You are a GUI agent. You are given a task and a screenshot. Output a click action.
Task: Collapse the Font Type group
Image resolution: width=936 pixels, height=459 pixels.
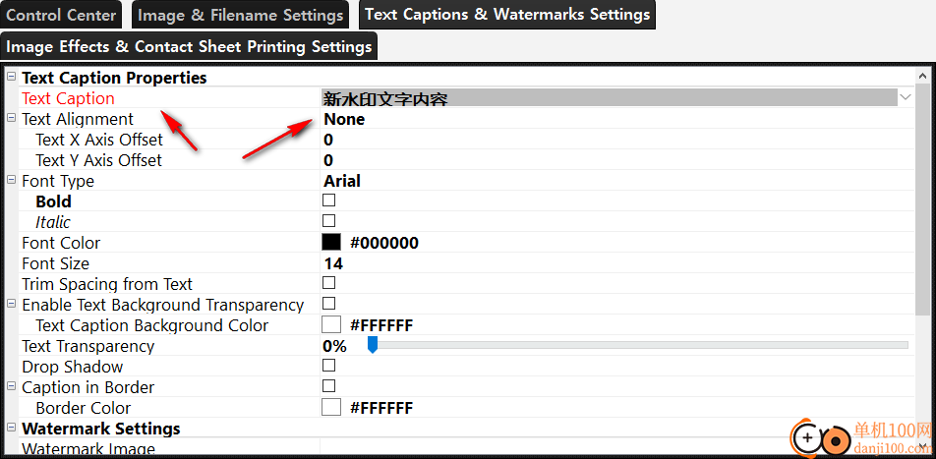point(12,181)
